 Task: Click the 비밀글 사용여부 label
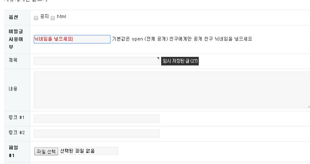(14, 39)
